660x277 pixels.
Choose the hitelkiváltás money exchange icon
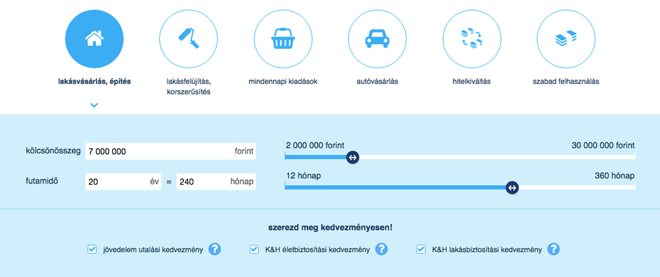[472, 39]
